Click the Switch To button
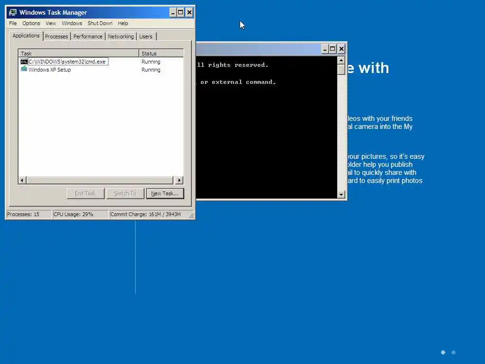This screenshot has width=485, height=364. point(125,193)
